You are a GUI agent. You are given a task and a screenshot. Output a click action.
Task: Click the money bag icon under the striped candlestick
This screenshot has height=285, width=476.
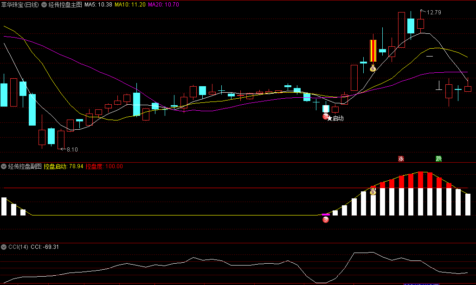[373, 68]
